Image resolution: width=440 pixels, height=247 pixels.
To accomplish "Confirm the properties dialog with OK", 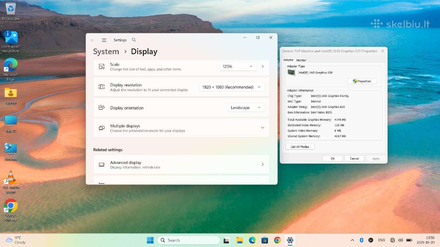I will (x=333, y=158).
